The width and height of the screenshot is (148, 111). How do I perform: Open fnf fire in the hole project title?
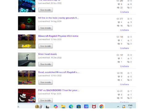[59, 18]
